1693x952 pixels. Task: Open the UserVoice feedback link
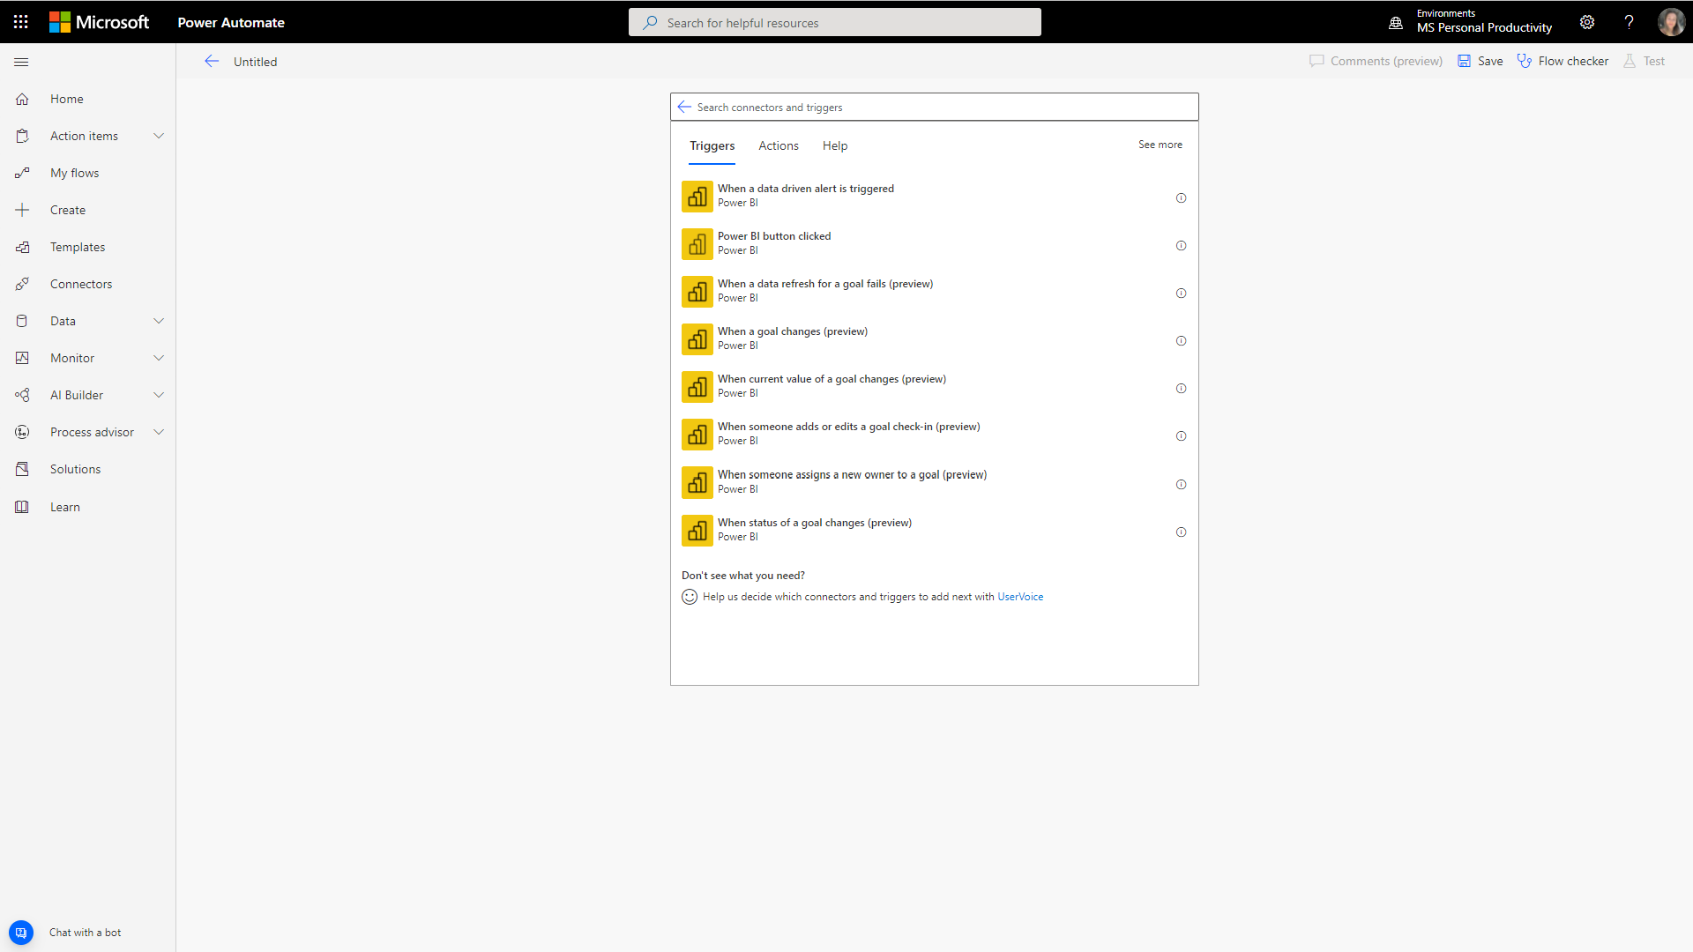click(x=1019, y=596)
